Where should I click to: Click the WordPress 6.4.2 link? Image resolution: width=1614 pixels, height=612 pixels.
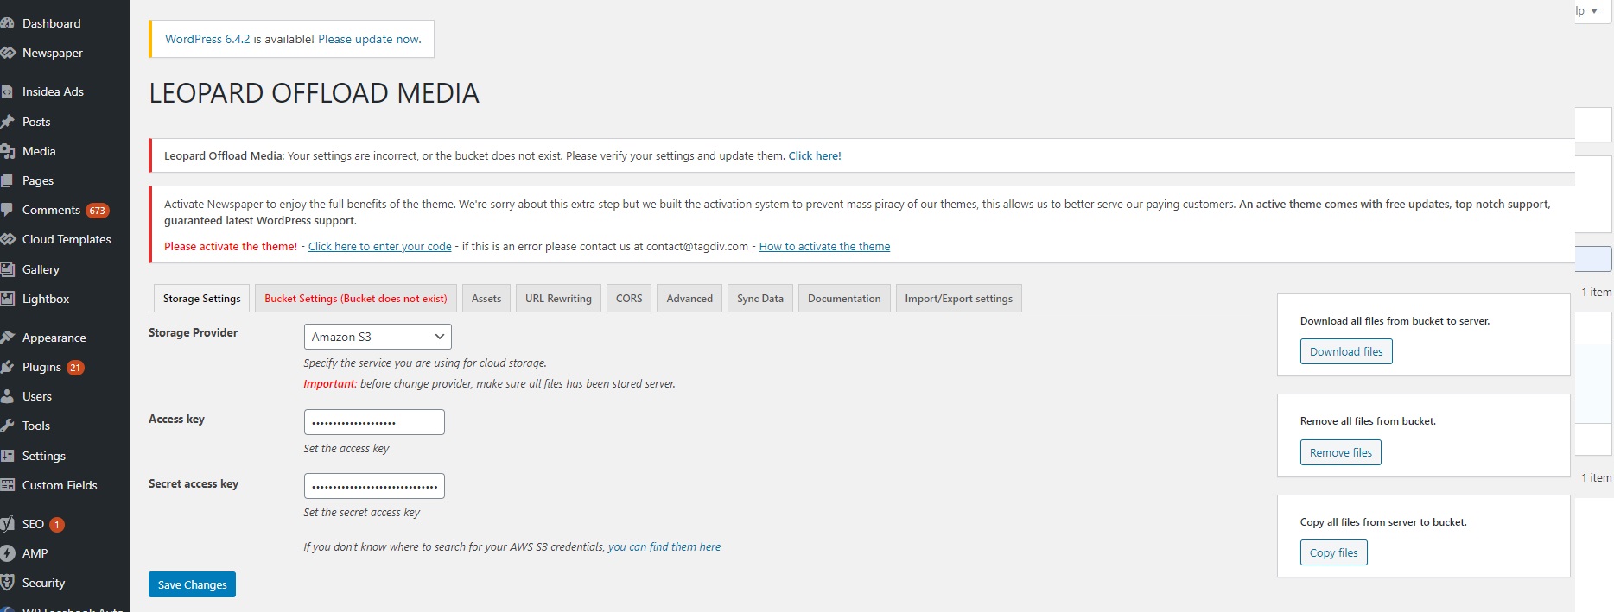click(207, 39)
